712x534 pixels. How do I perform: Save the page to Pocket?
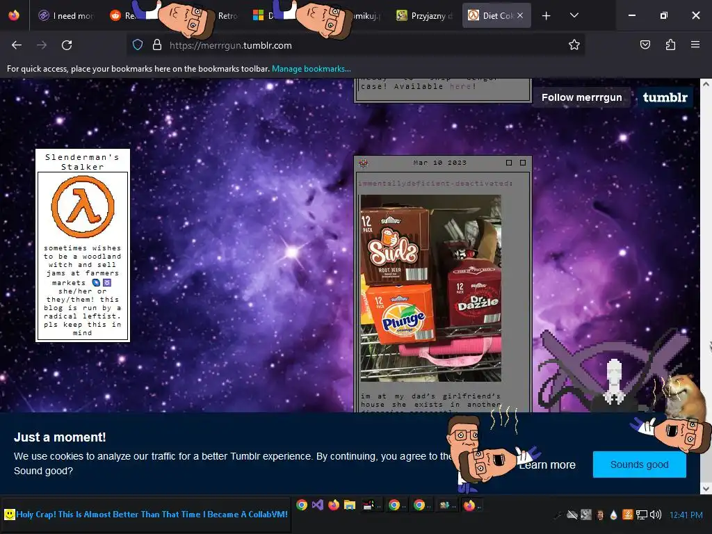tap(645, 44)
